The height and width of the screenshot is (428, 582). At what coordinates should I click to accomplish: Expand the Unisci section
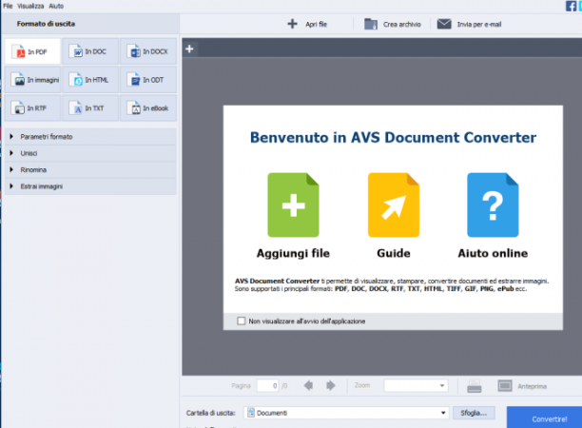tap(90, 153)
